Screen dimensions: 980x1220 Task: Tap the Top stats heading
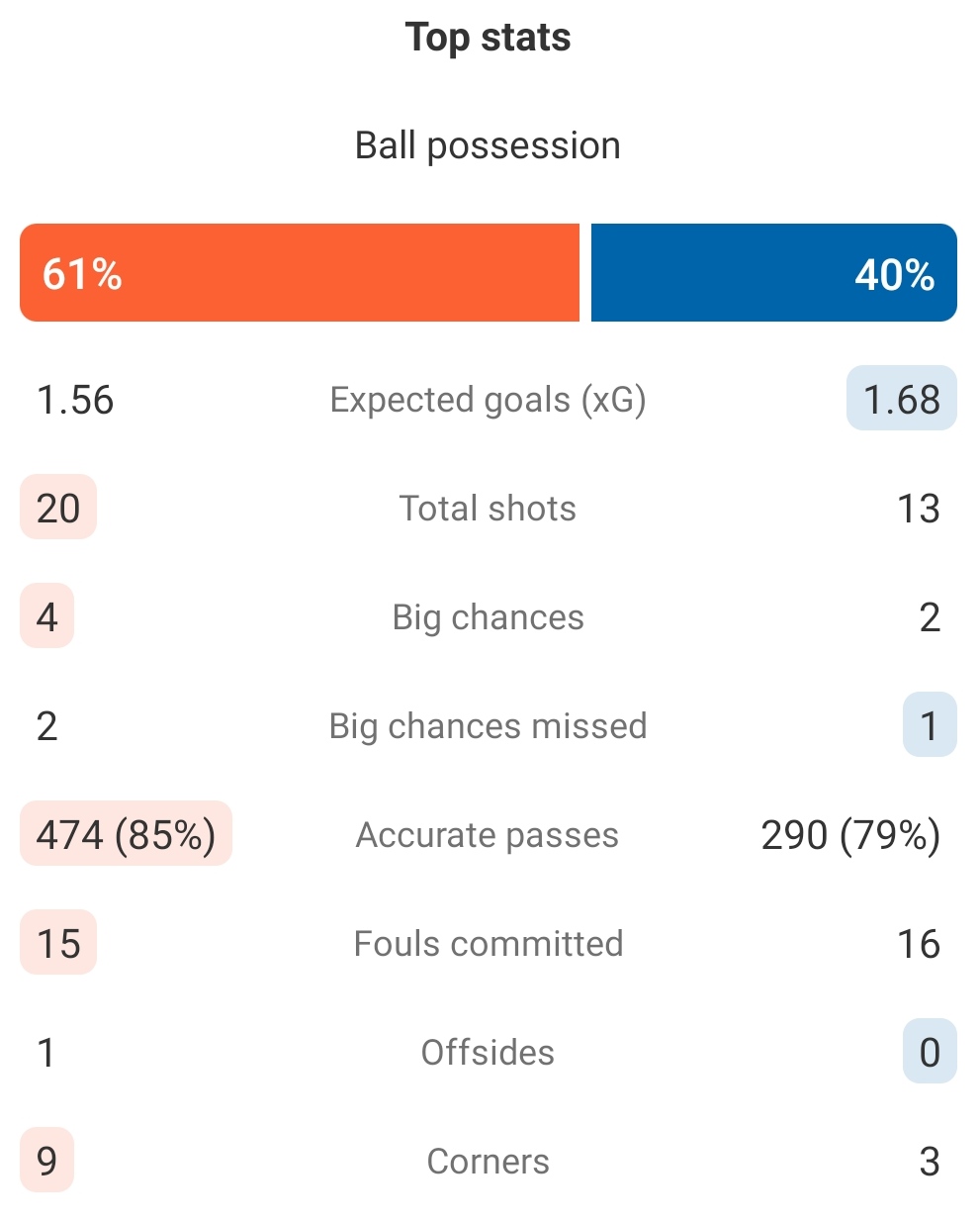point(488,38)
